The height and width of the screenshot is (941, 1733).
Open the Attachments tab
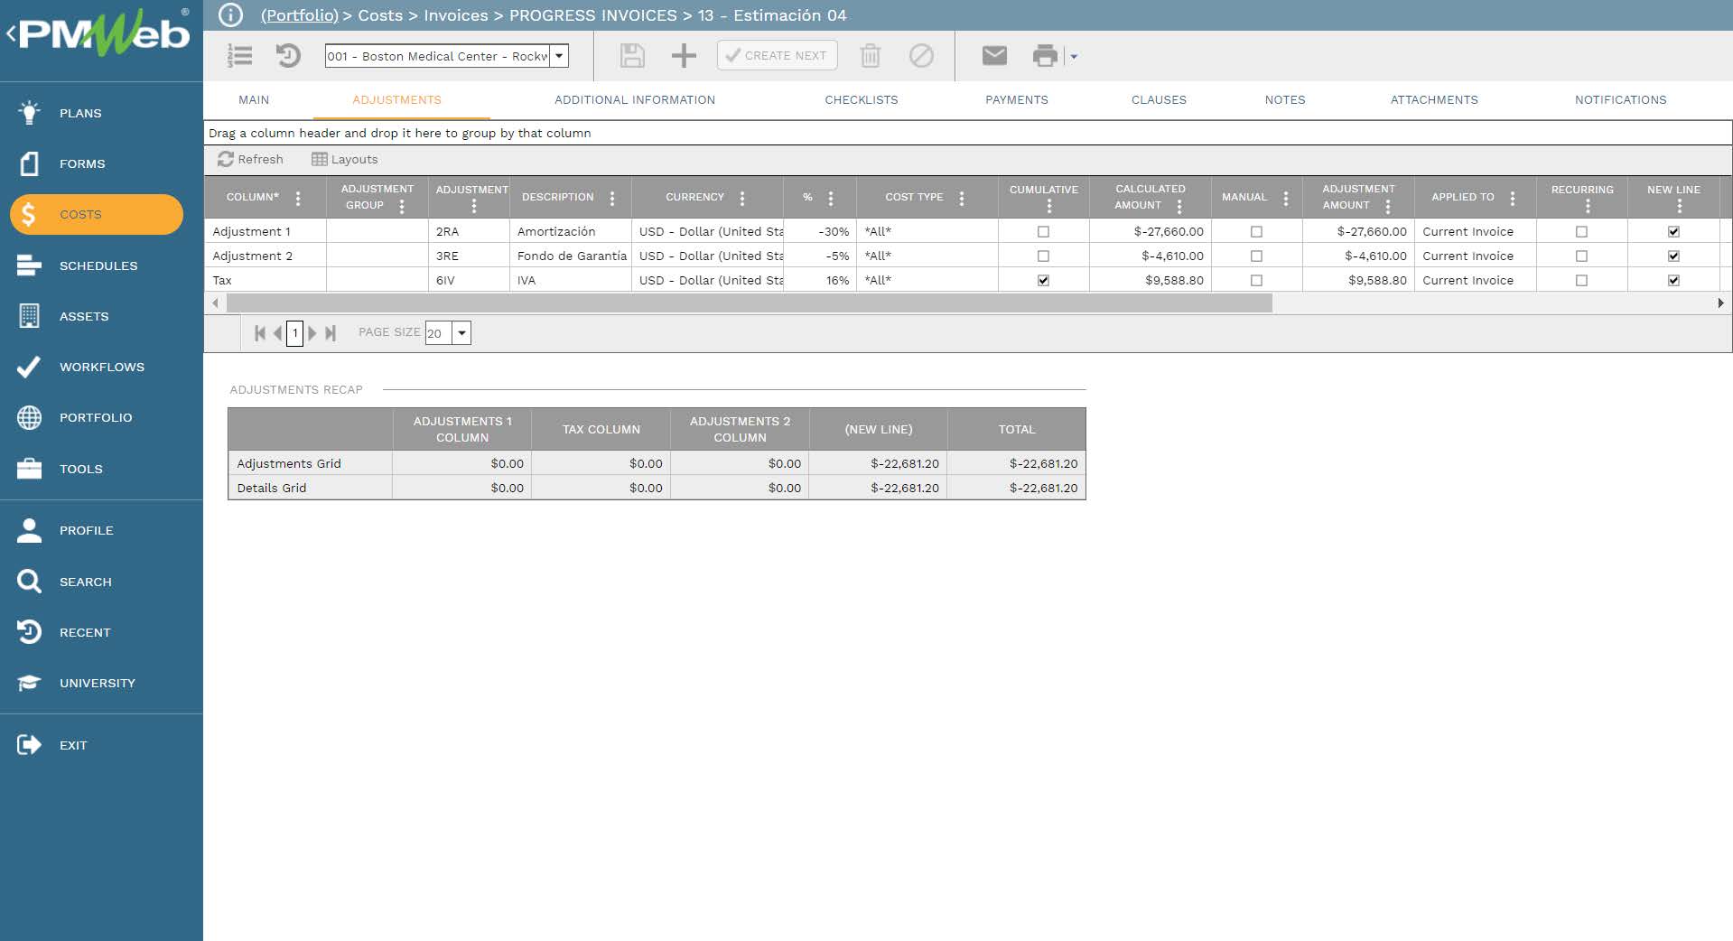1433,100
